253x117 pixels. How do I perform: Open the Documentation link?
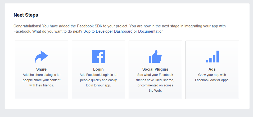151,31
